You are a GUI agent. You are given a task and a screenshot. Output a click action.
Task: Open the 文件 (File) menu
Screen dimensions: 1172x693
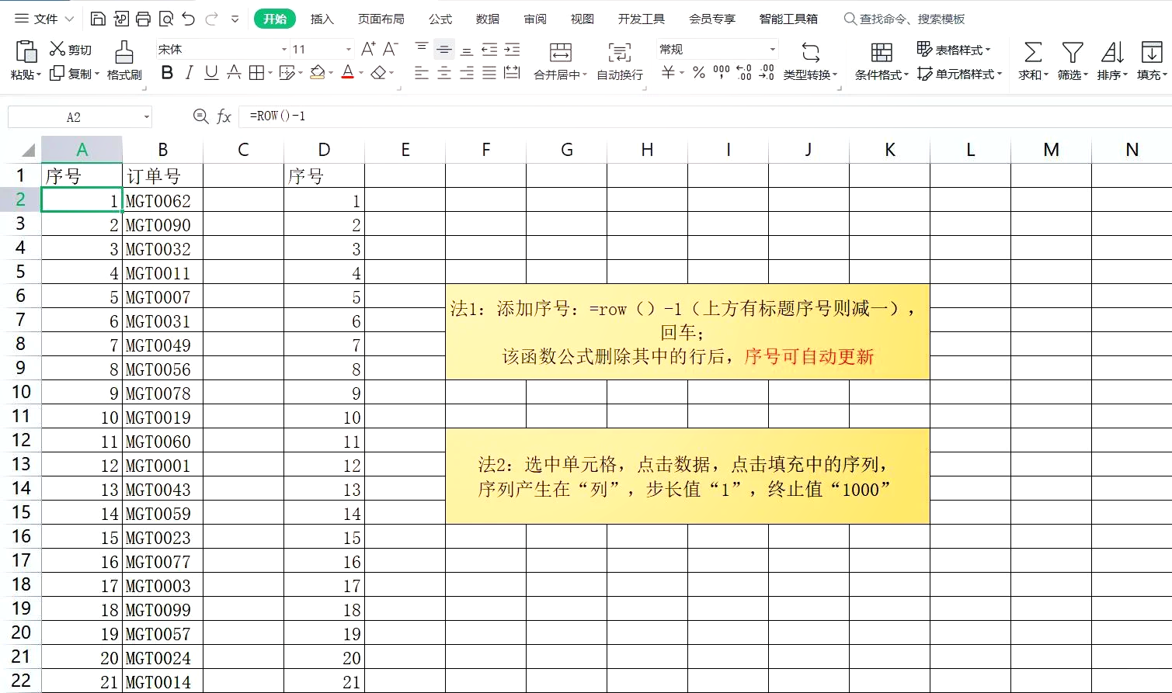click(44, 19)
